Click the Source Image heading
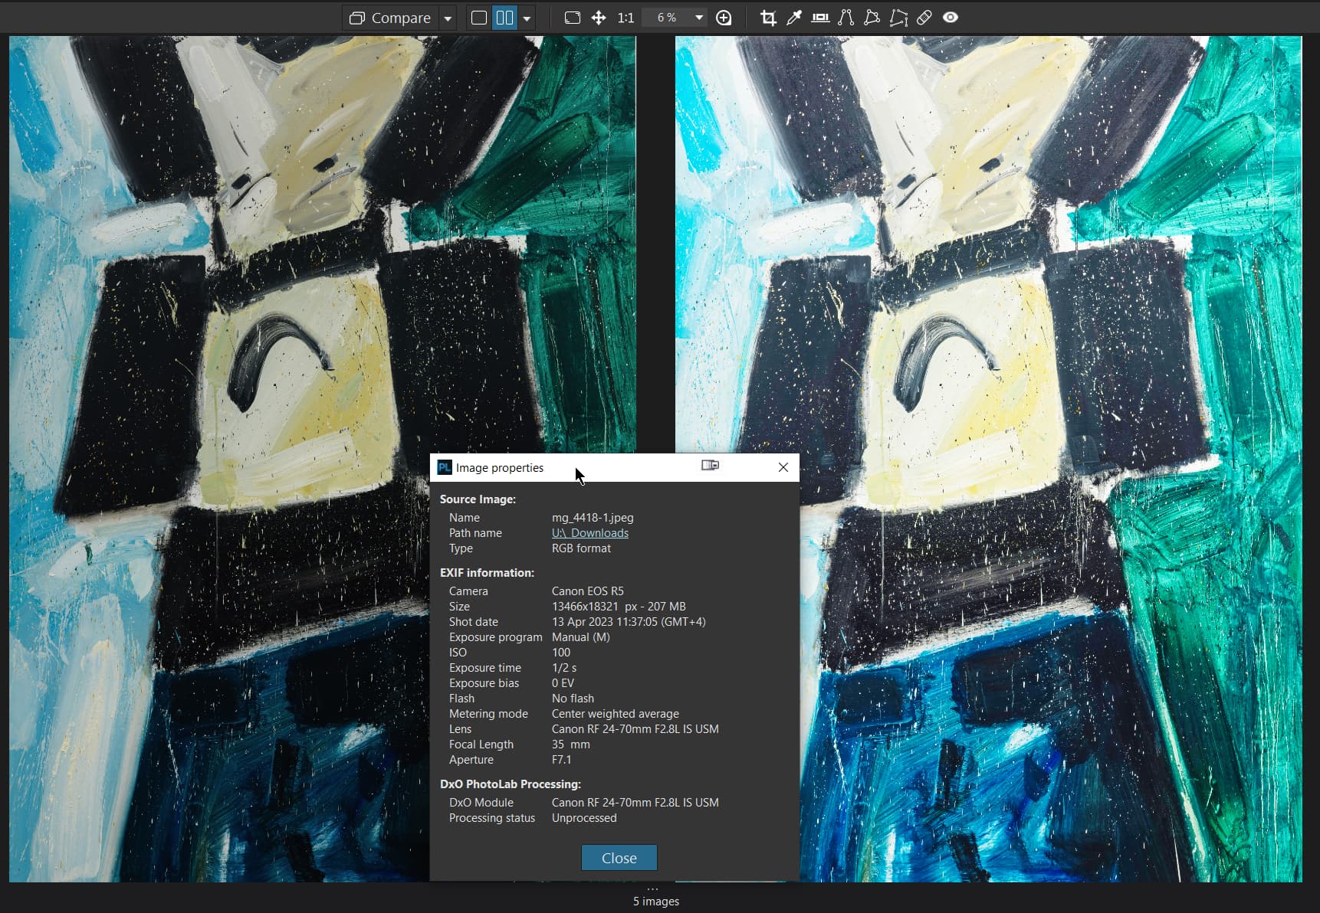 478,499
